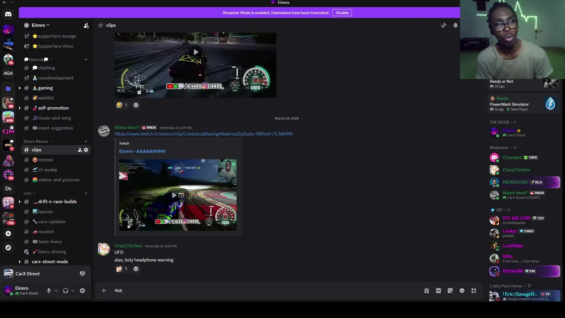Open the livery-sharing channel
The height and width of the screenshot is (318, 565).
point(55,252)
